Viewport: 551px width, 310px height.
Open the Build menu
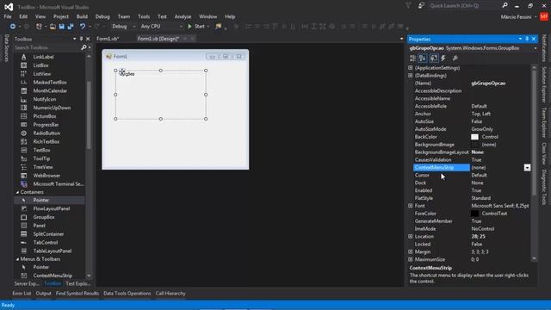point(82,16)
